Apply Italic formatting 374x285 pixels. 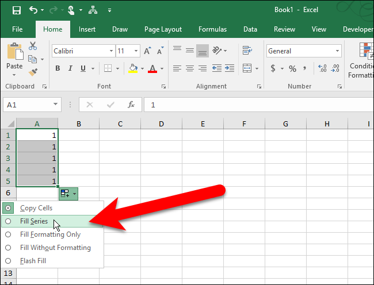click(71, 69)
